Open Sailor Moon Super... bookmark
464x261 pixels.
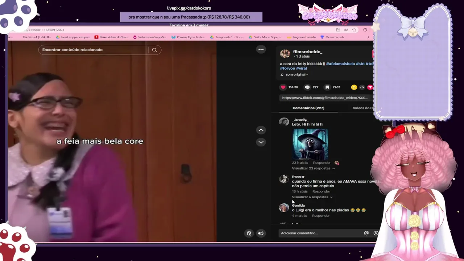tap(265, 37)
